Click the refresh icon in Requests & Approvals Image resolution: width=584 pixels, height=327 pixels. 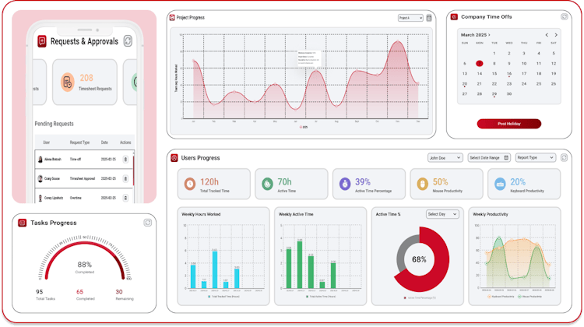tap(128, 41)
